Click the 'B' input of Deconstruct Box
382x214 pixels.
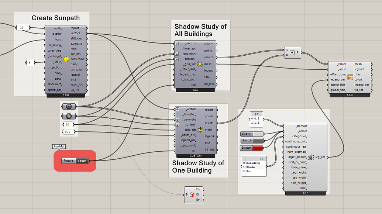tap(187, 195)
